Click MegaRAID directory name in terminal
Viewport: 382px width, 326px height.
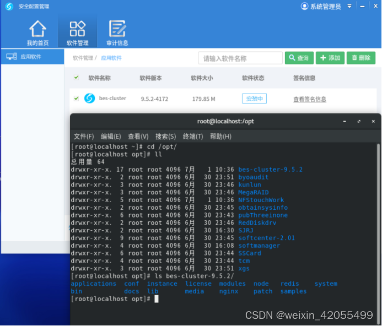click(x=253, y=192)
